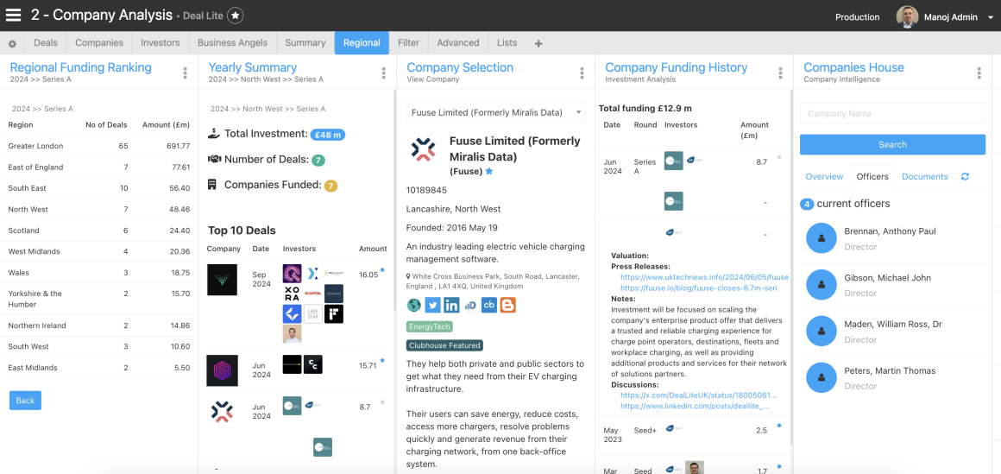Star the Deal Lite workspace
Image resolution: width=1001 pixels, height=474 pixels.
coord(236,16)
